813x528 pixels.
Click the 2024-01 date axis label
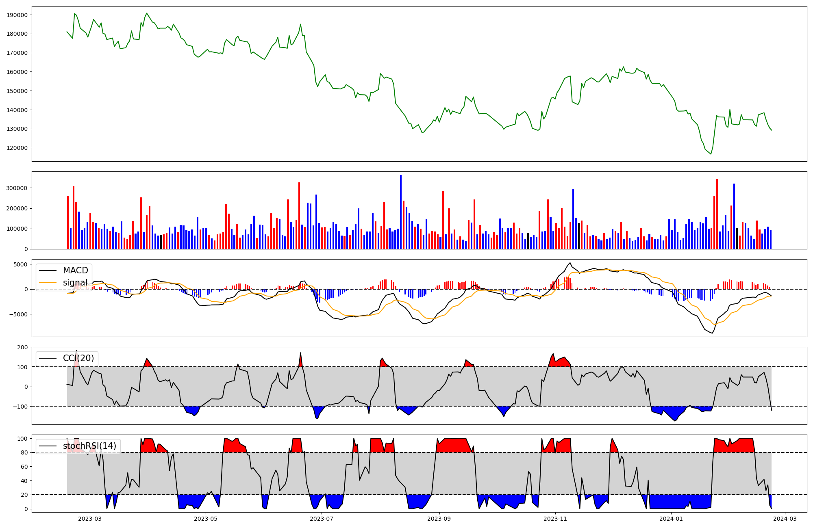pos(671,519)
